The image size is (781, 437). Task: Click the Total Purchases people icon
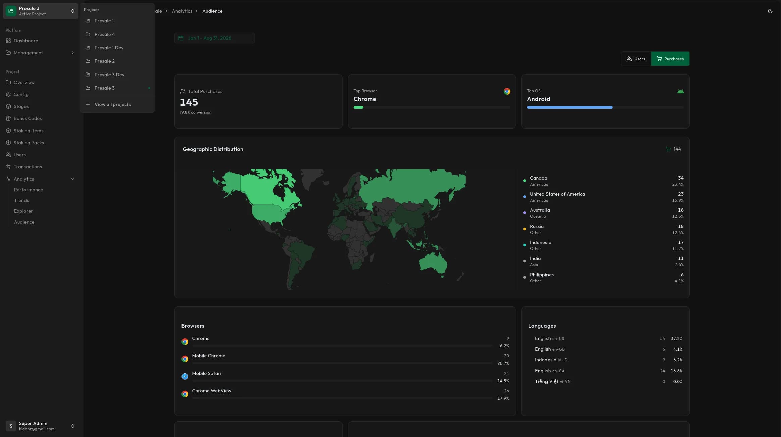183,91
